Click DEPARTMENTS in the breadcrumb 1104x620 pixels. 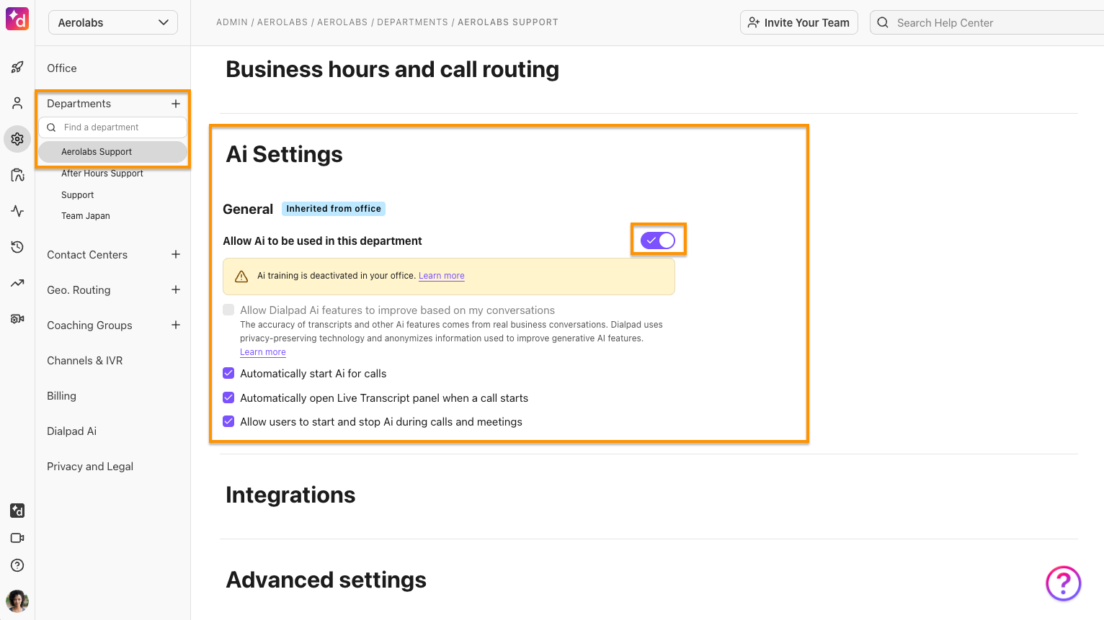tap(412, 22)
